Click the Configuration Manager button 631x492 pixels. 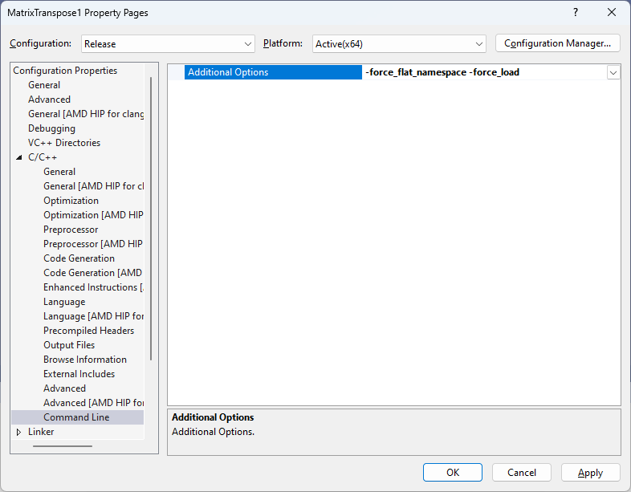pyautogui.click(x=558, y=43)
